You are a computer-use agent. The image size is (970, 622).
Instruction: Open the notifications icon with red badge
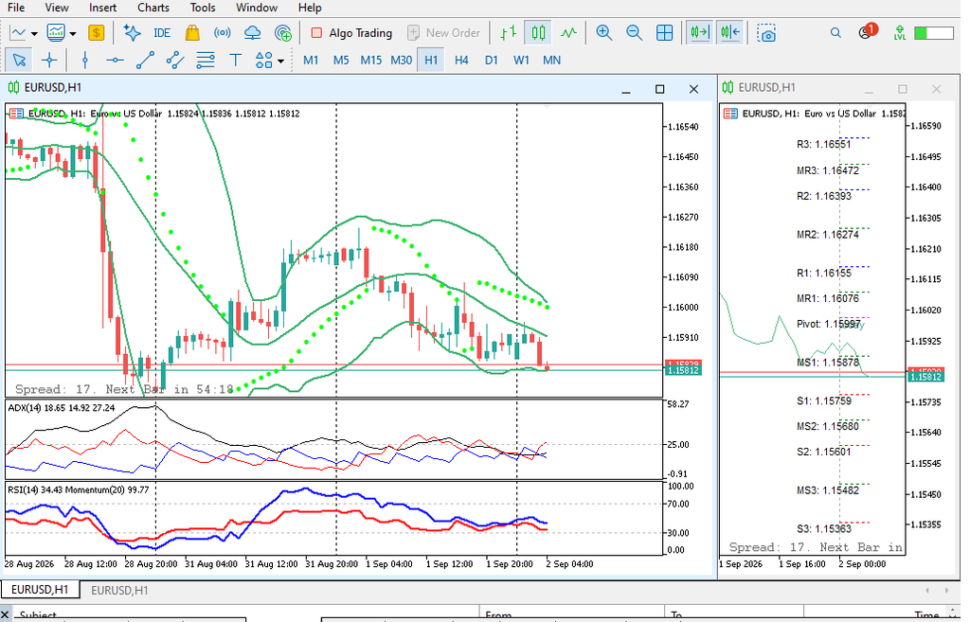(868, 31)
